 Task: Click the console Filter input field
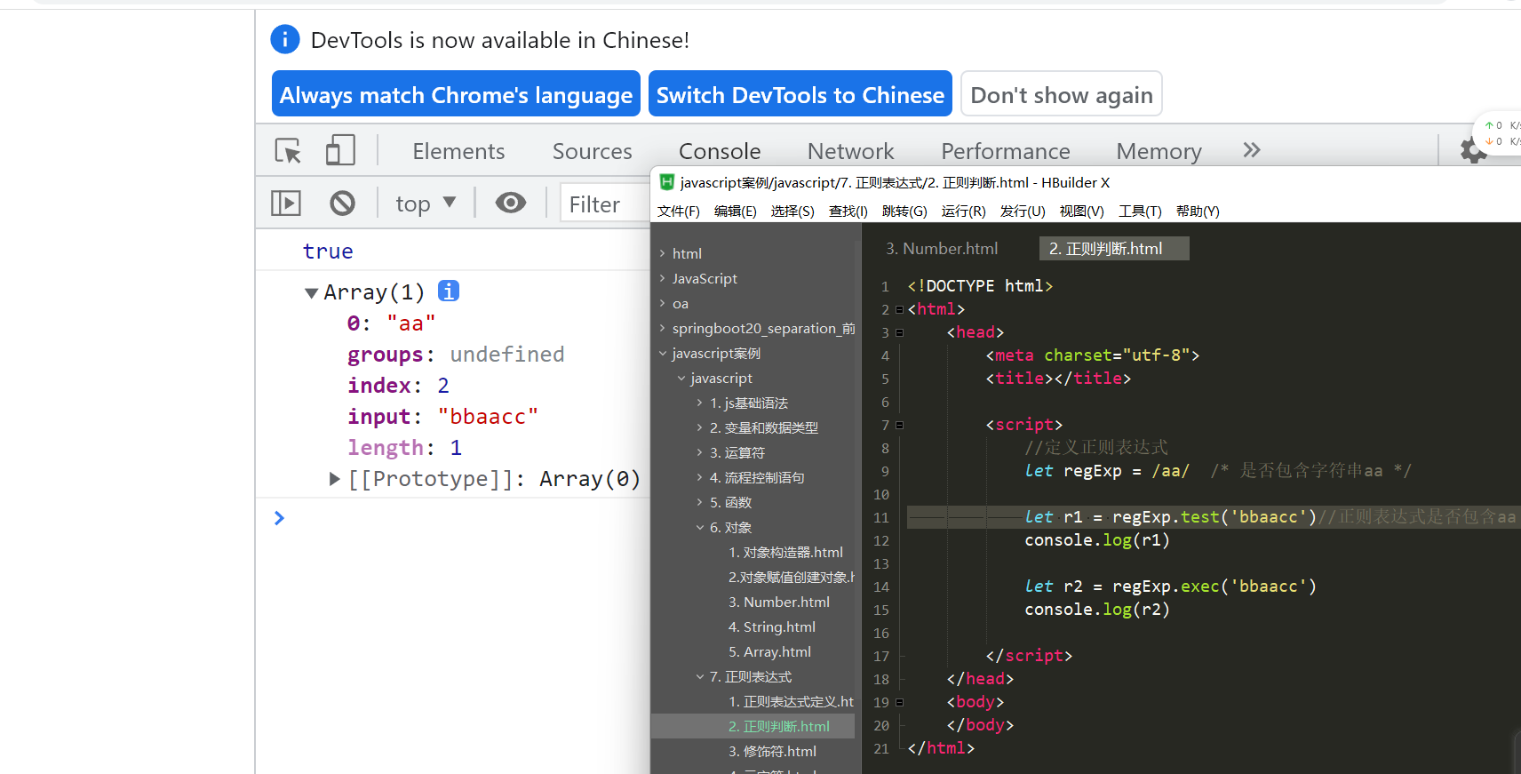(606, 204)
